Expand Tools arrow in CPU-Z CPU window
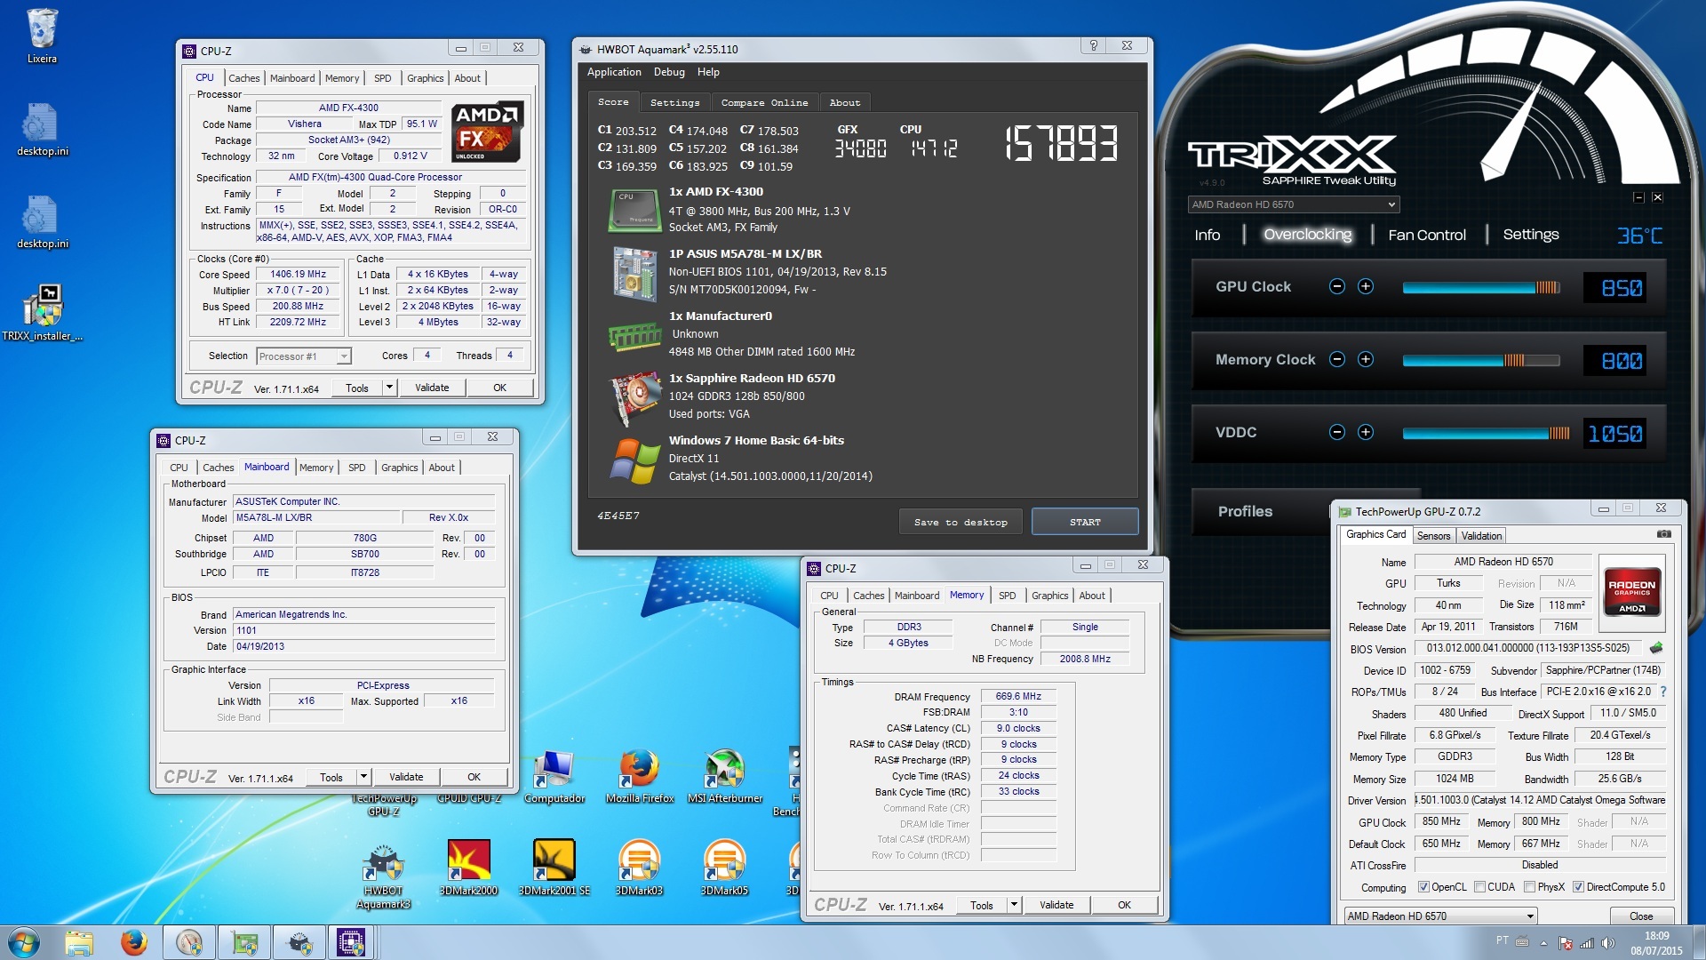The height and width of the screenshot is (960, 1706). tap(389, 388)
